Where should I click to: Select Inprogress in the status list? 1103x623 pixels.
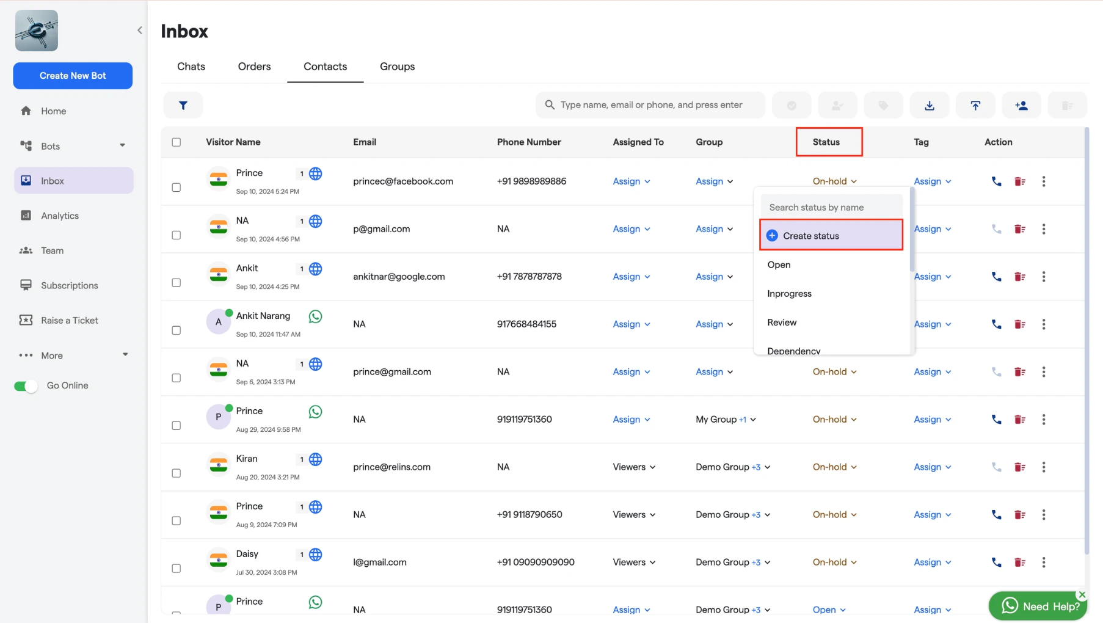click(x=831, y=294)
